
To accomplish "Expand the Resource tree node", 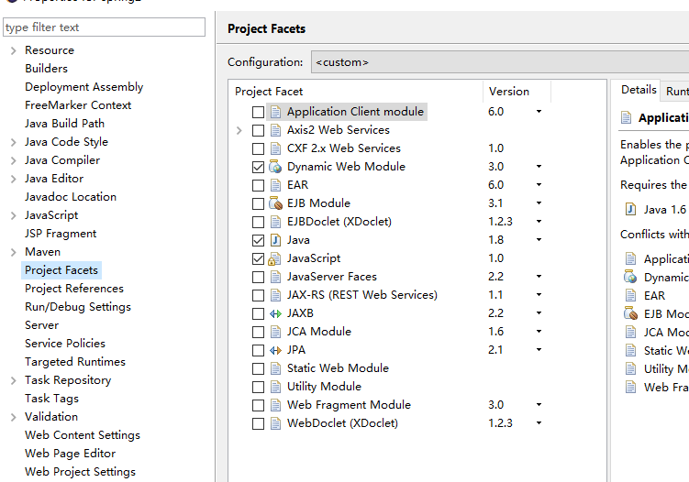I will 14,50.
